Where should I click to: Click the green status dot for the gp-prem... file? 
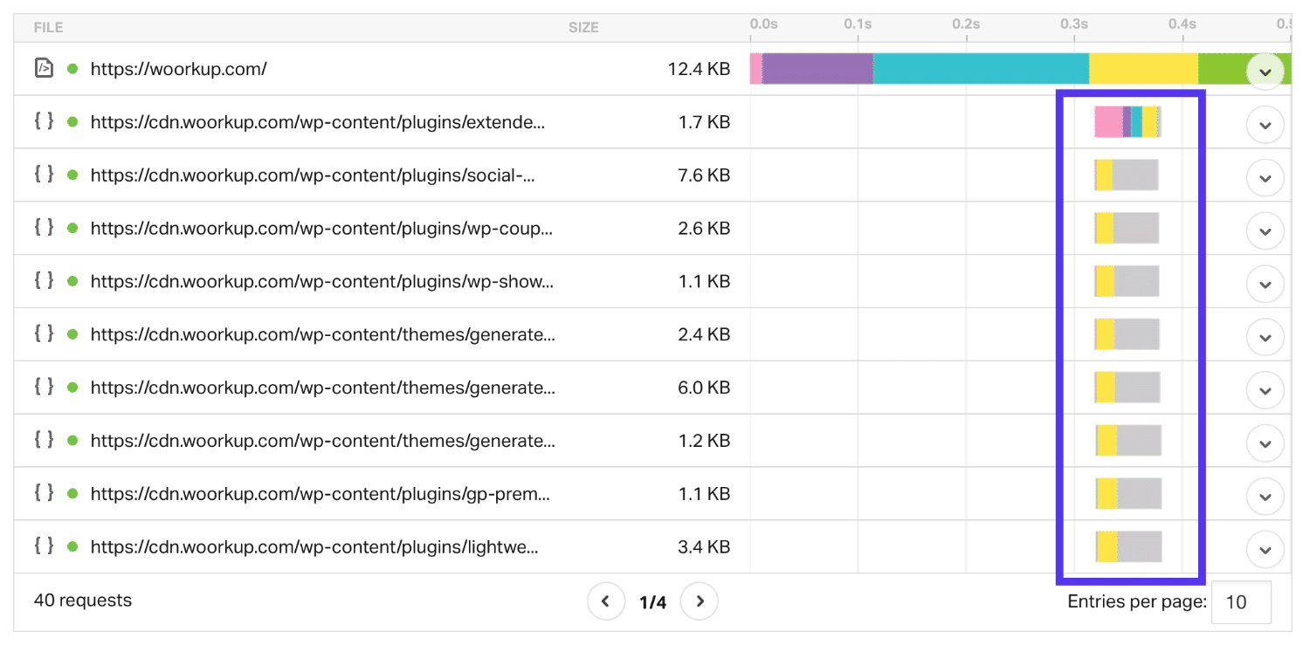click(x=72, y=494)
